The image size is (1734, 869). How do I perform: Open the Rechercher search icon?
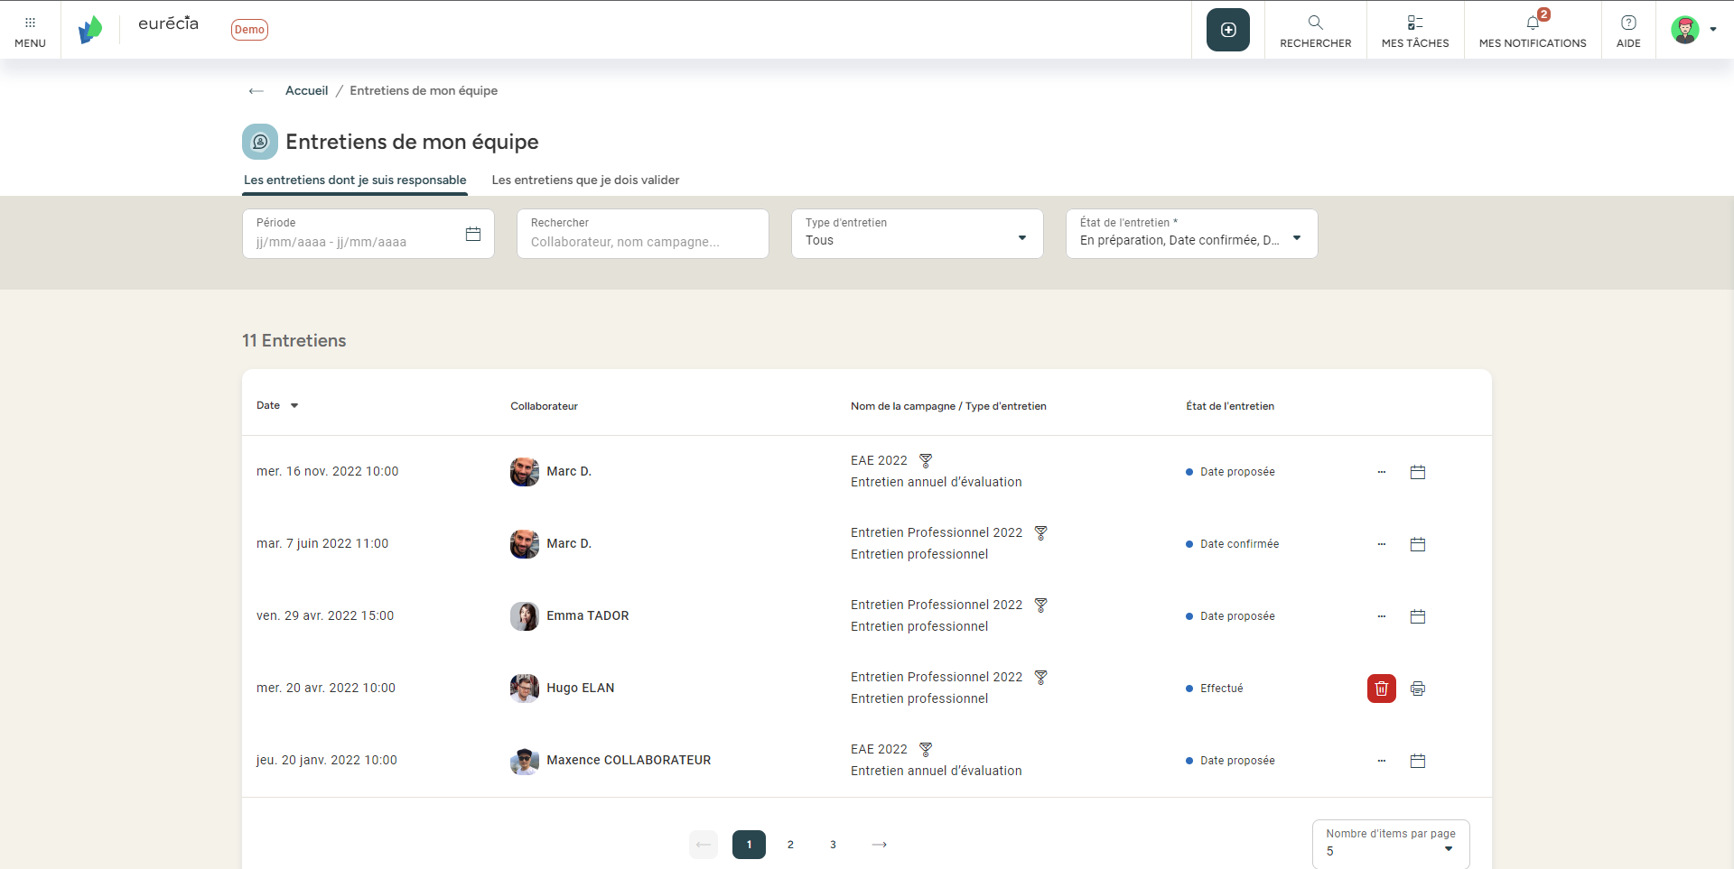pos(1315,23)
